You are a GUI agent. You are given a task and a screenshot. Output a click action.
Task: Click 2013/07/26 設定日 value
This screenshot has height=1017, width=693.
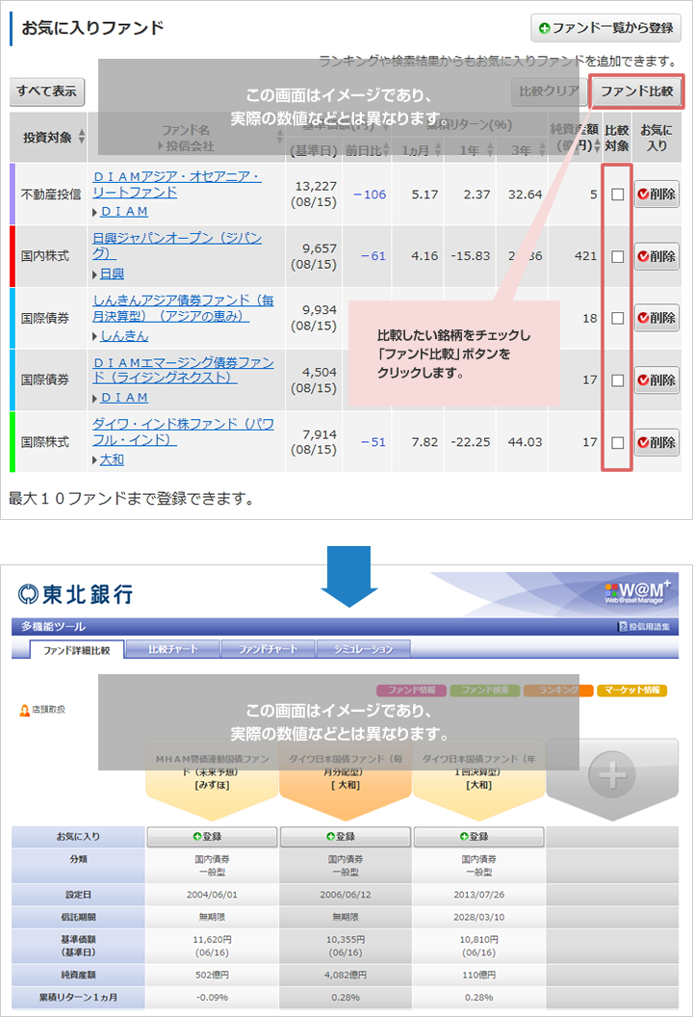[x=479, y=895]
